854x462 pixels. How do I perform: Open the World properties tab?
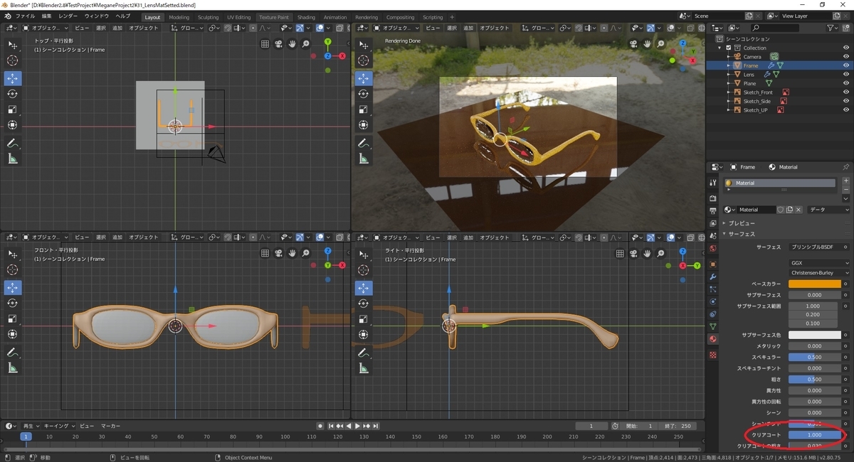(713, 248)
